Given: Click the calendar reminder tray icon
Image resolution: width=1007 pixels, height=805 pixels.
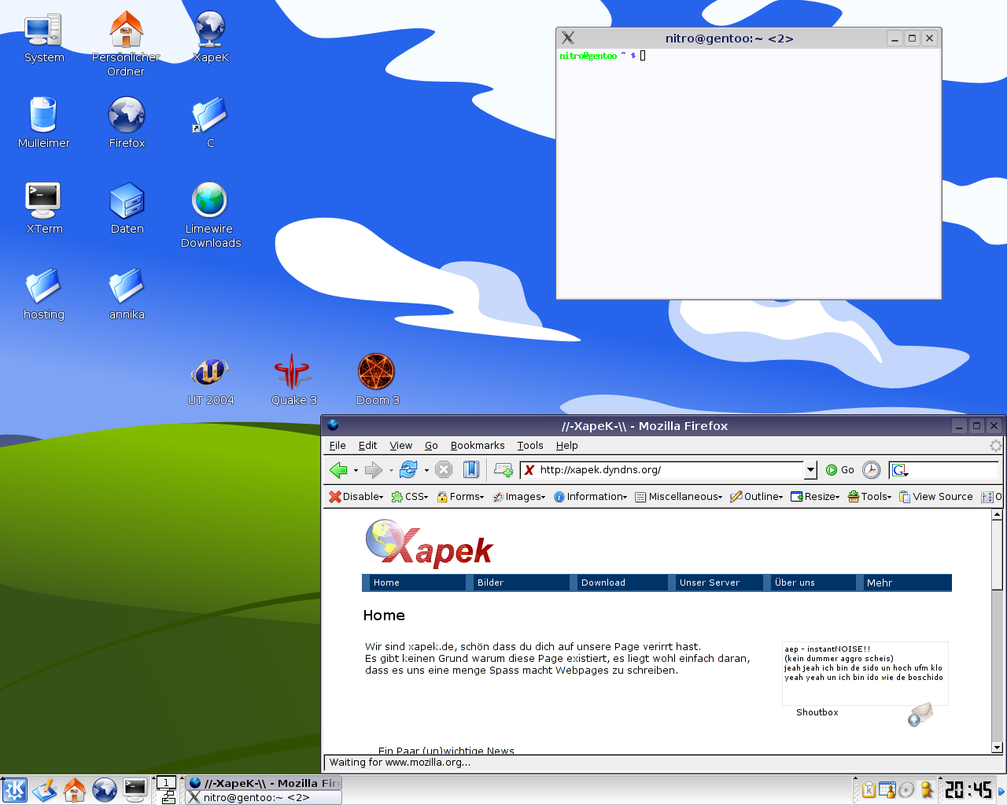Looking at the screenshot, I should [887, 789].
